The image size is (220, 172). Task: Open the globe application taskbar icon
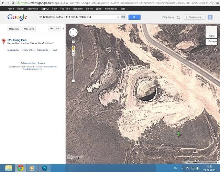click(45, 168)
